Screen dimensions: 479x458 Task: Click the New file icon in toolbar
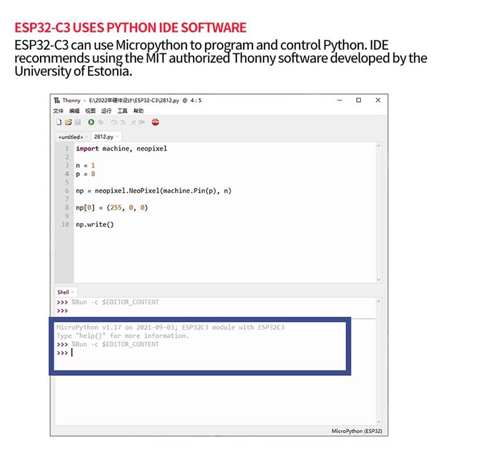click(58, 122)
